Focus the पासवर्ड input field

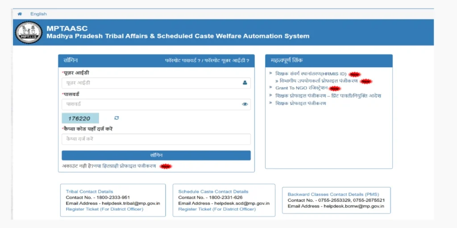click(x=156, y=104)
